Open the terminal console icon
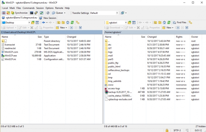This screenshot has height=132, width=206. coord(32,13)
